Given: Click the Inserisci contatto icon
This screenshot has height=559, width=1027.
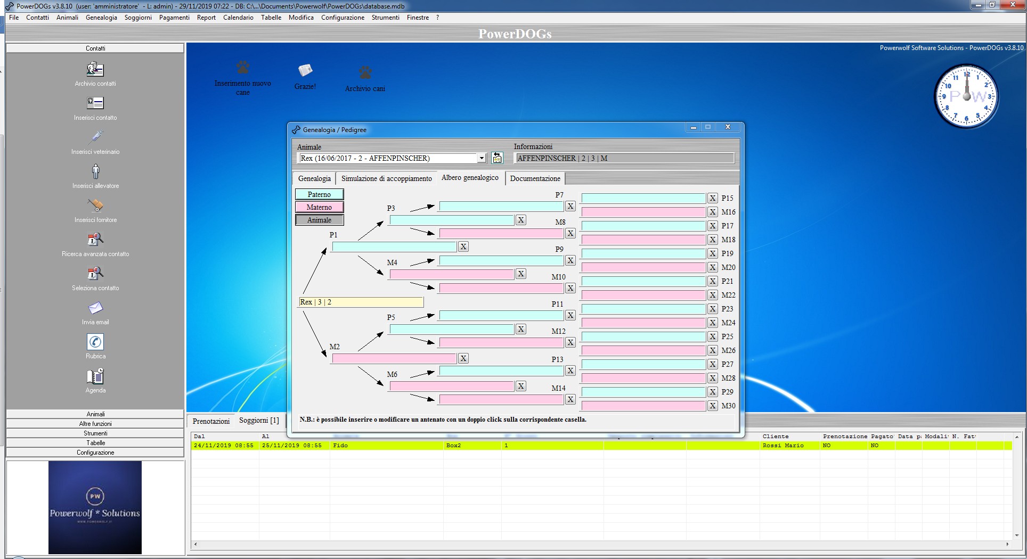Looking at the screenshot, I should 95,103.
